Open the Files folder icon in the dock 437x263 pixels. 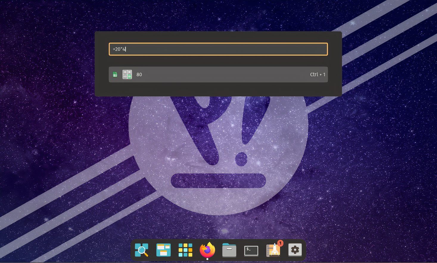point(229,250)
